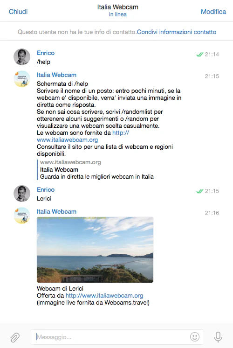The width and height of the screenshot is (233, 348).
Task: Open Enrico's avatar next to /help message
Action: (x=22, y=57)
